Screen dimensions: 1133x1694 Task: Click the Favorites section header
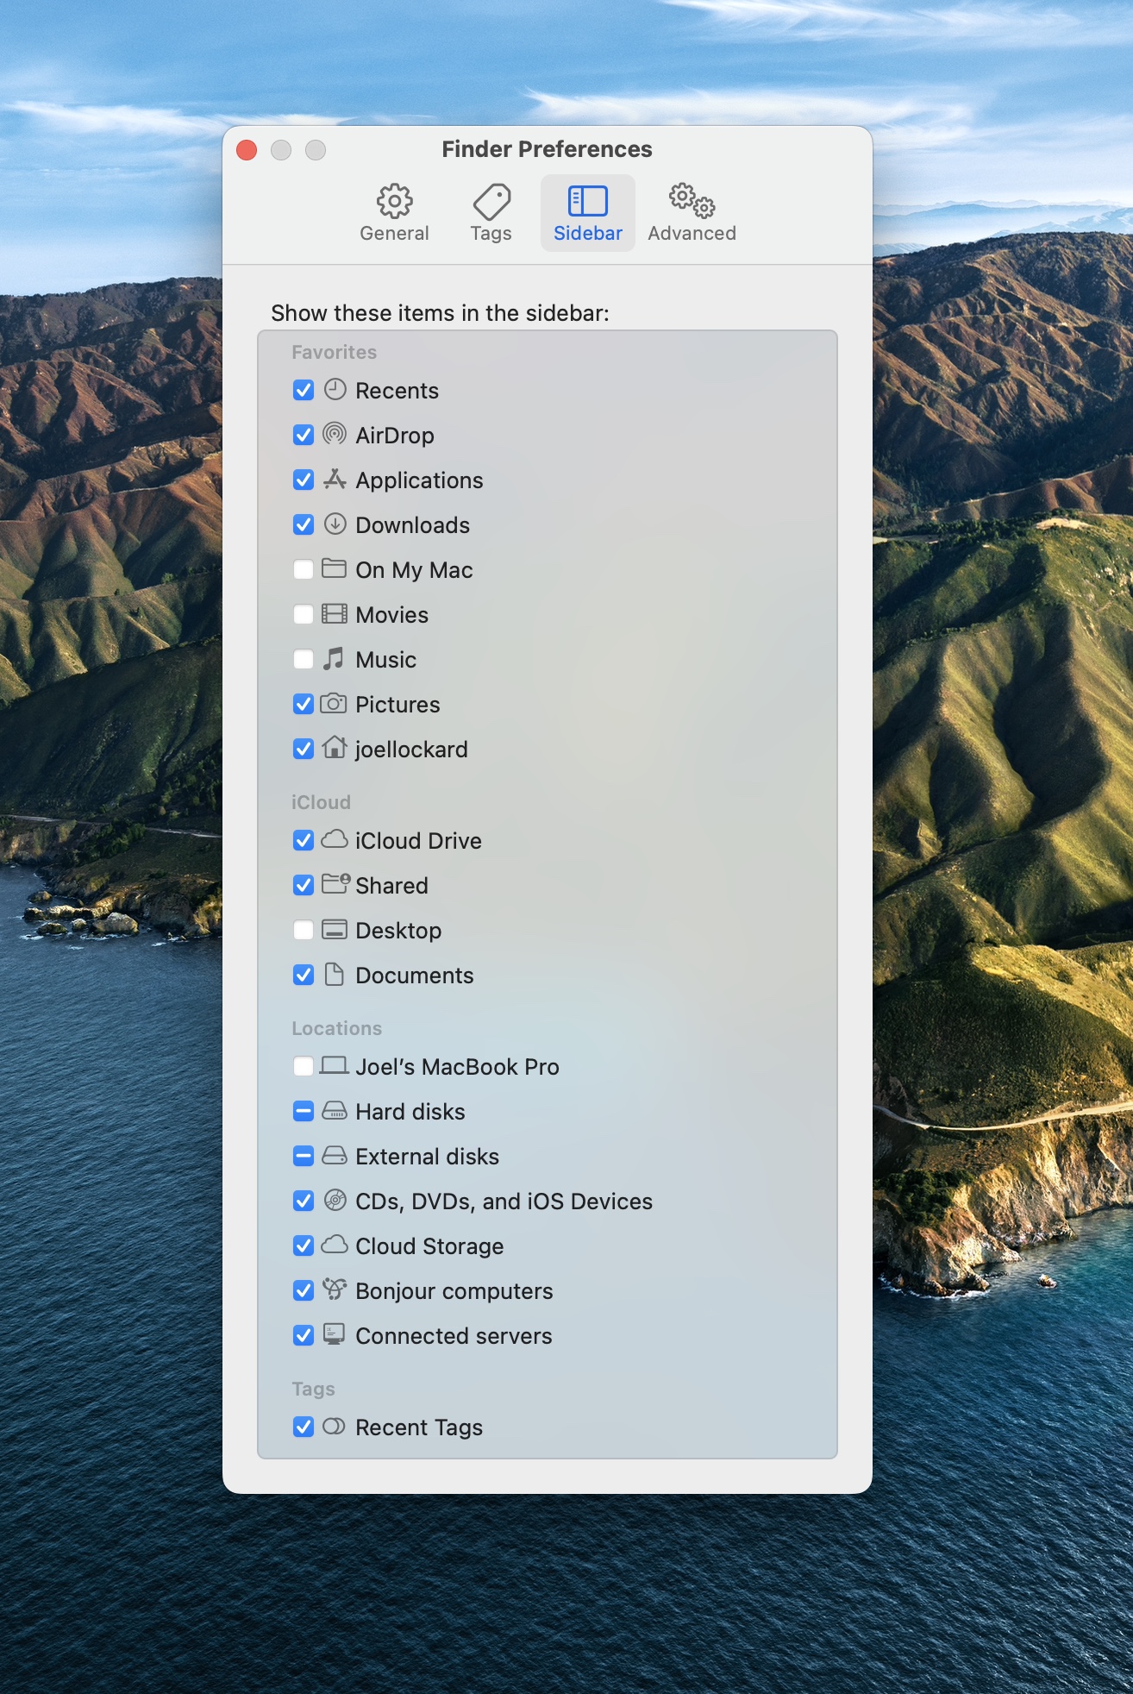pos(334,352)
